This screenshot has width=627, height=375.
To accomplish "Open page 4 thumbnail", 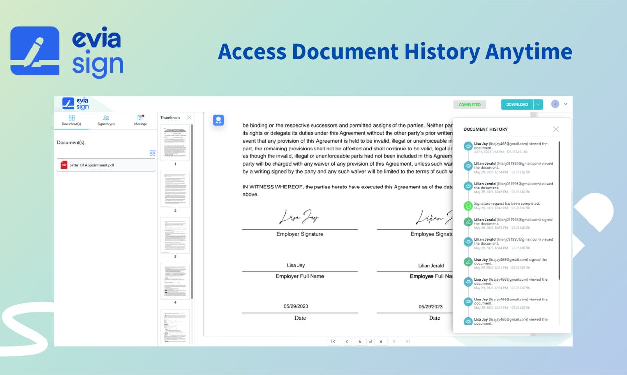I will pos(175,281).
